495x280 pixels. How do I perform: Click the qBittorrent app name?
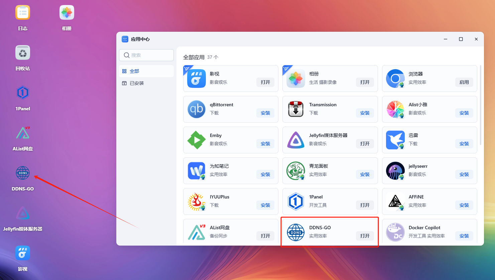click(x=222, y=105)
